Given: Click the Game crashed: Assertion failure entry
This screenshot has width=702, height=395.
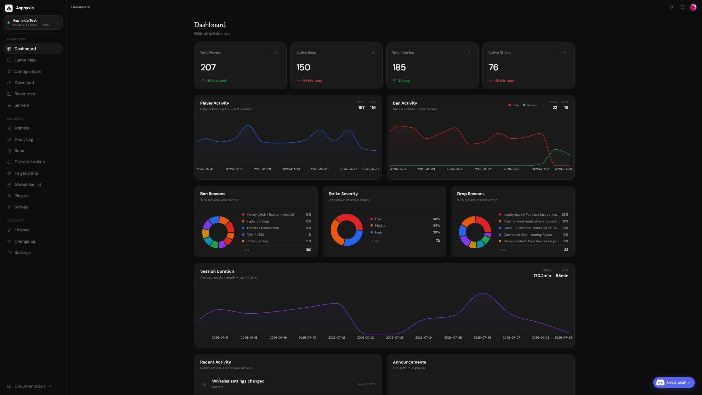Looking at the screenshot, I should pyautogui.click(x=533, y=241).
